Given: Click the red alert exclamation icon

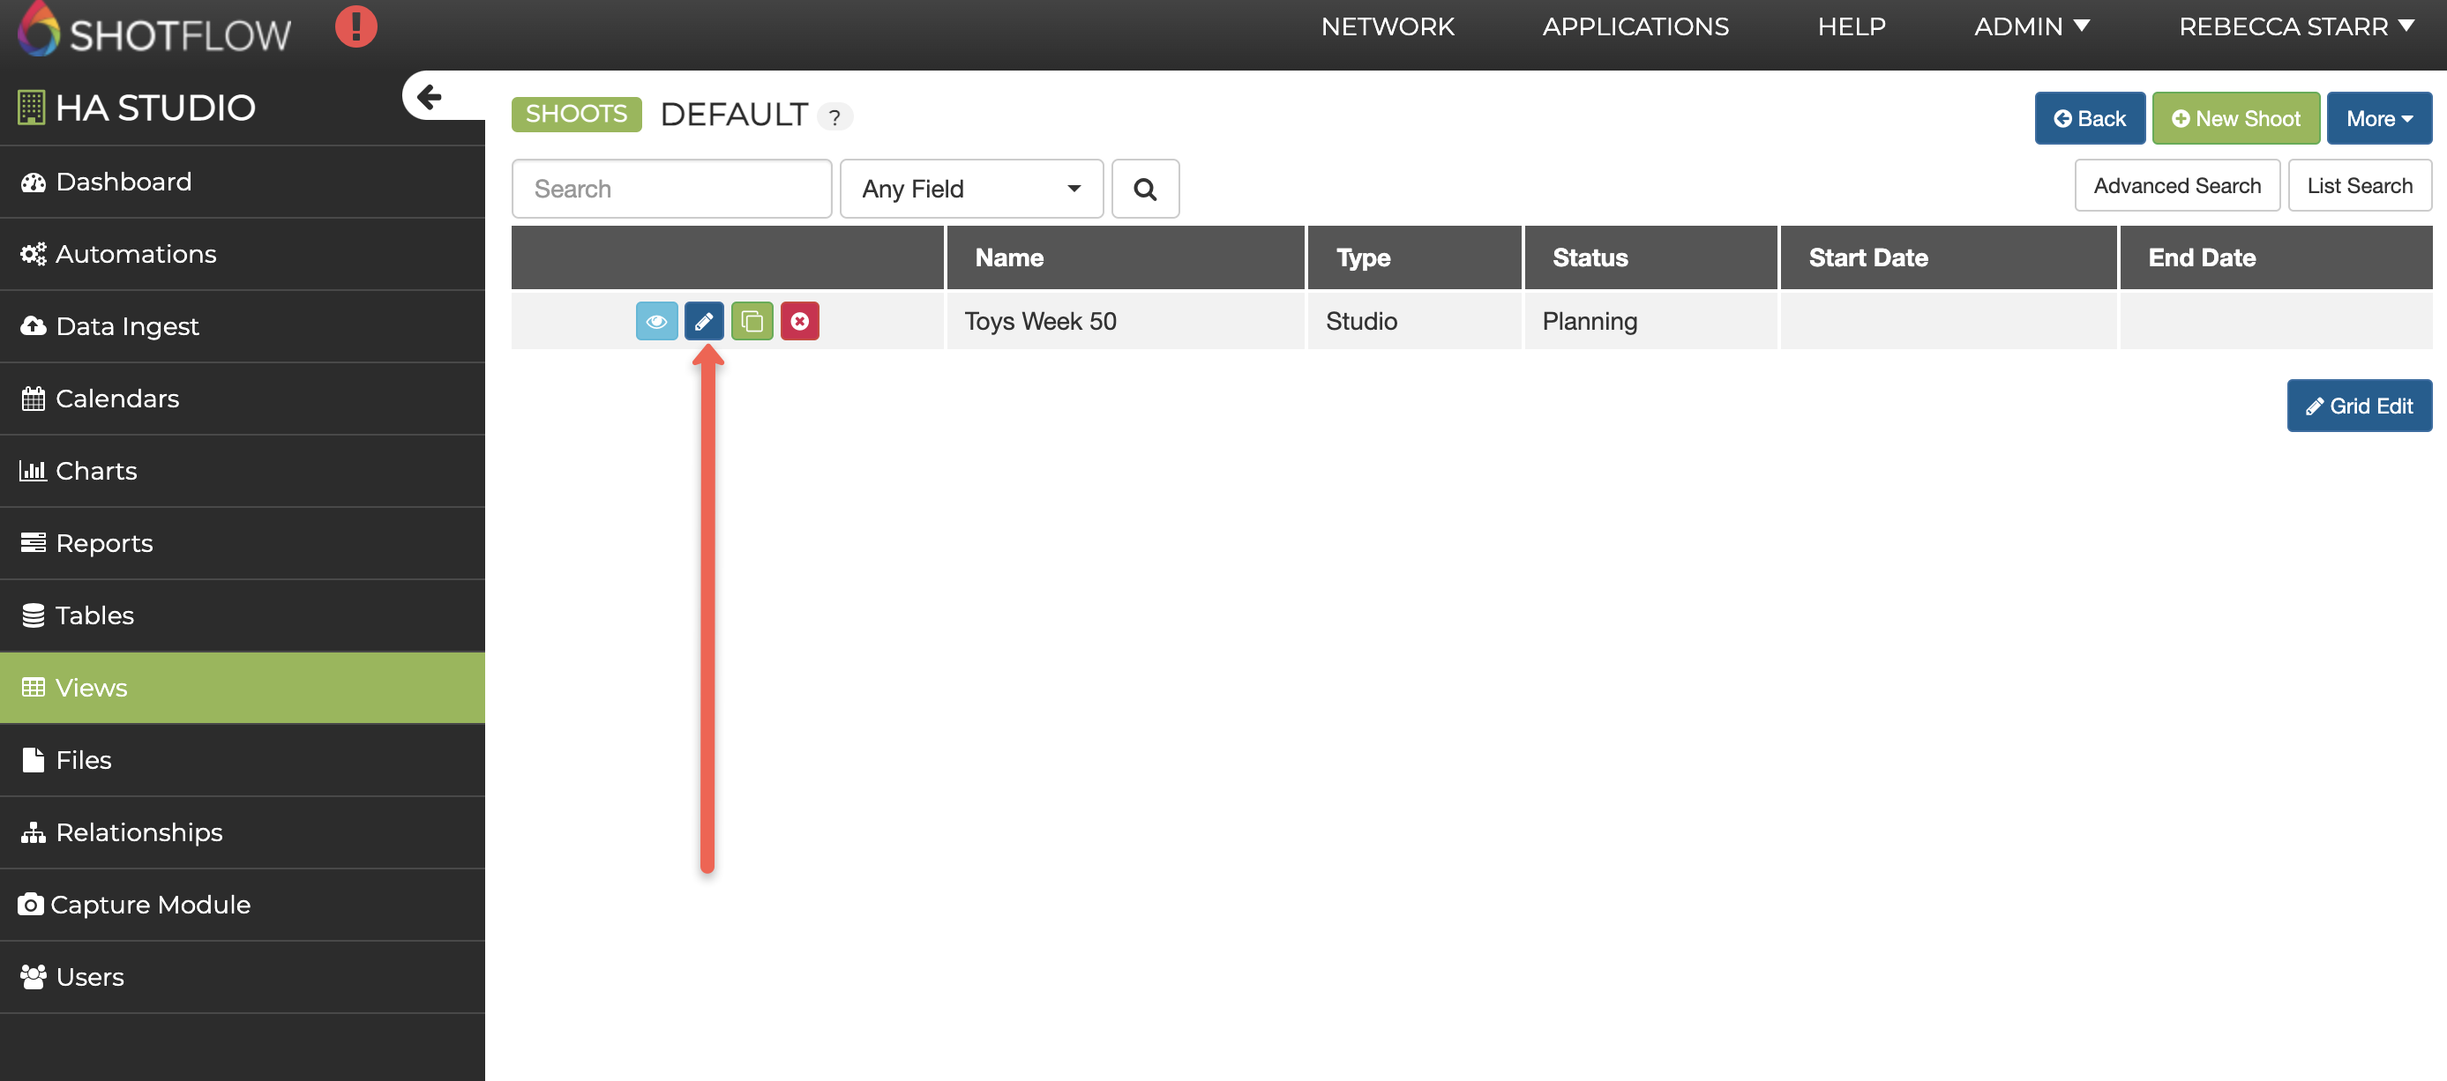Looking at the screenshot, I should 356,26.
